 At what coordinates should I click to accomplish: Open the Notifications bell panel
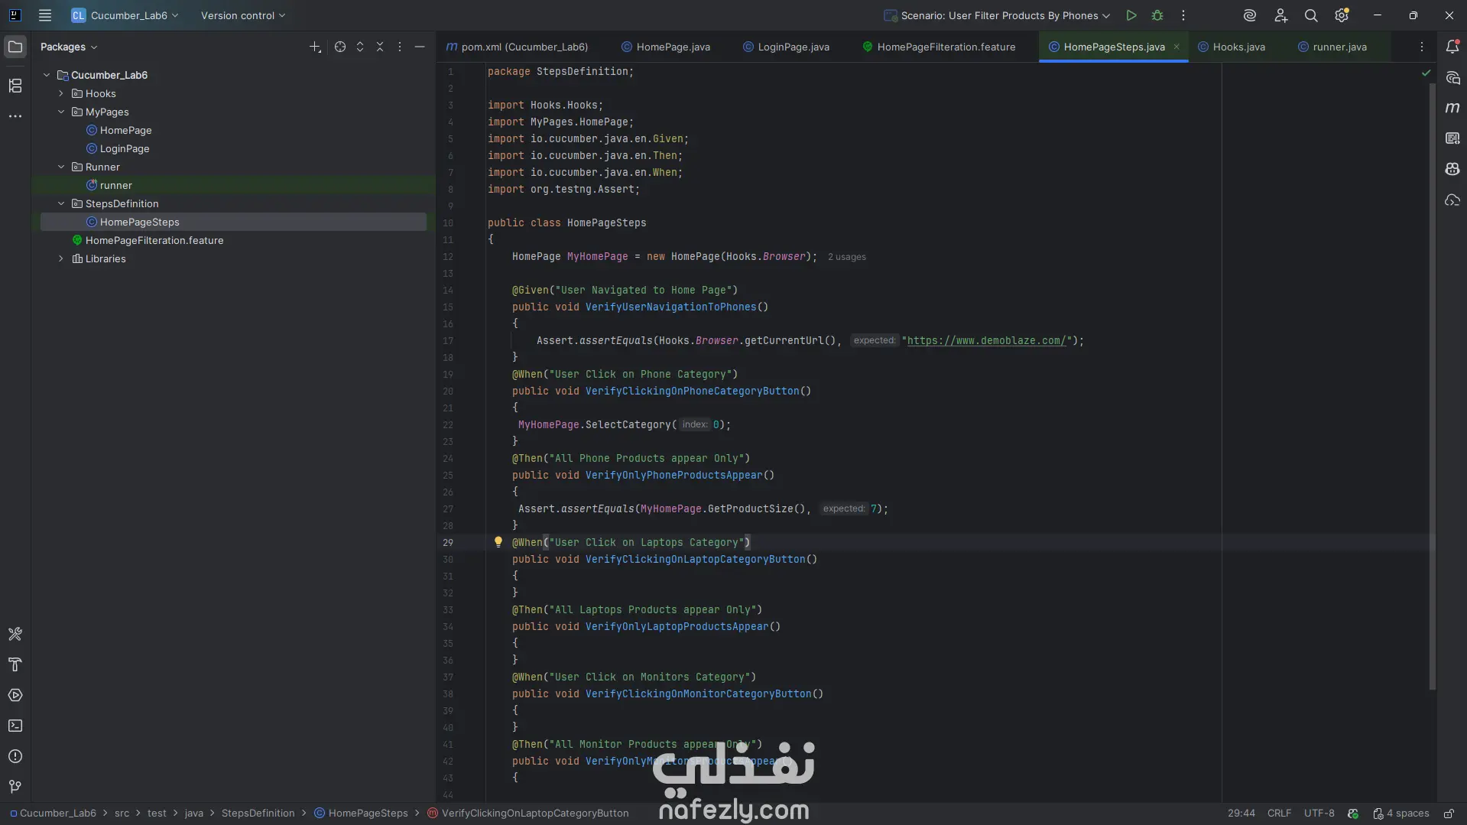pyautogui.click(x=1452, y=47)
